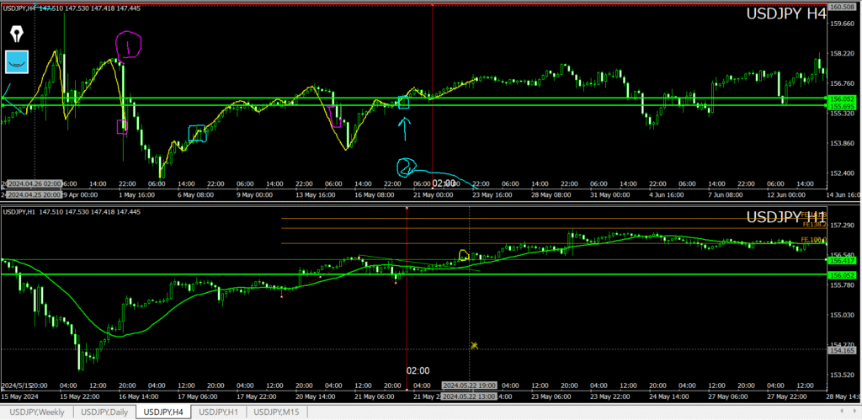
Task: Click the 2024.05.22 19:00 date label
Action: click(468, 385)
